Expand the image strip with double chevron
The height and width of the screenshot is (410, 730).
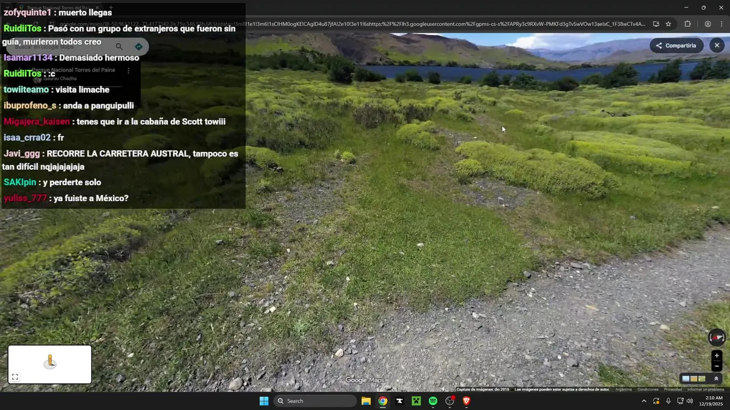716,379
